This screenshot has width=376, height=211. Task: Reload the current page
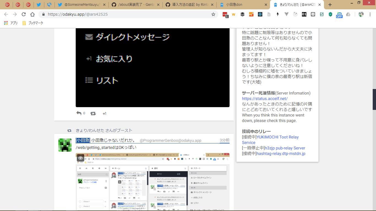24,14
